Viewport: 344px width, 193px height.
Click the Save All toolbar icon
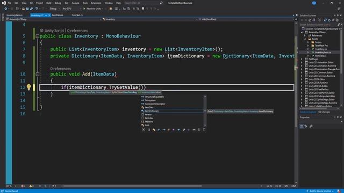point(31,9)
